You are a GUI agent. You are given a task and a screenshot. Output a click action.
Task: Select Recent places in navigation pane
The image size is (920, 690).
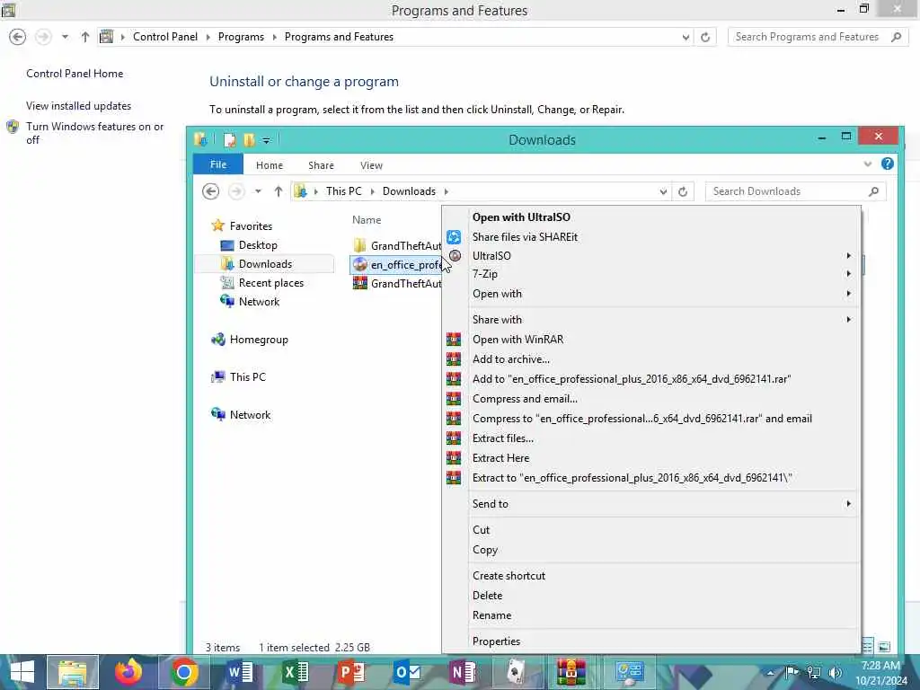(x=271, y=283)
